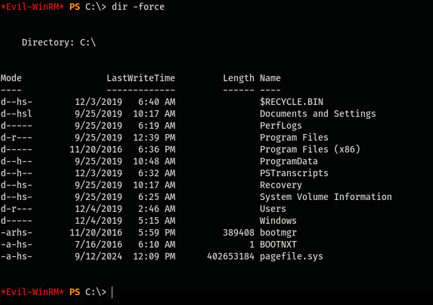This screenshot has height=305, width=433.
Task: Click the bootmgr file name
Action: [x=278, y=233]
